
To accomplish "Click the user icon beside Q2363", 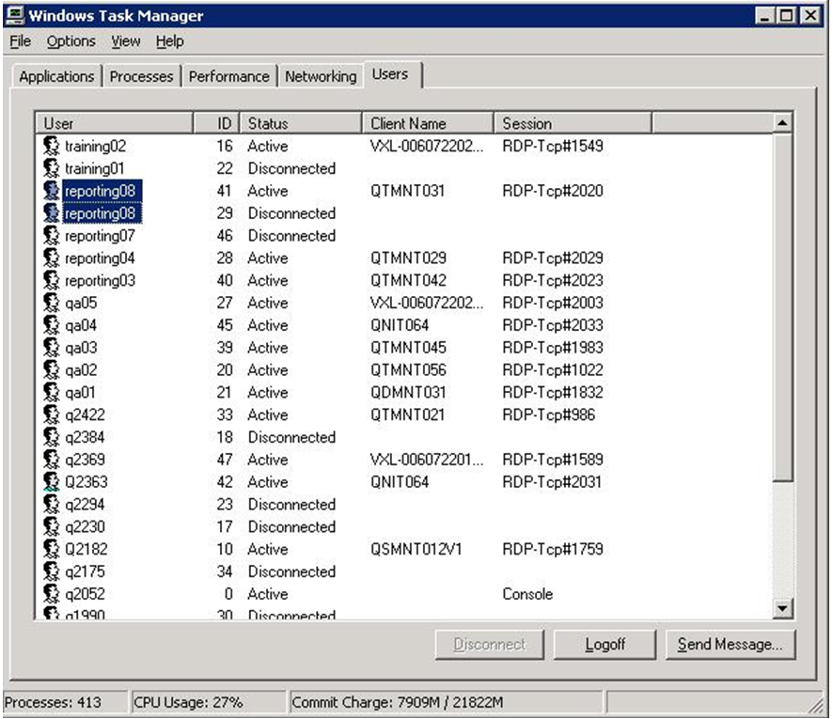I will point(52,482).
